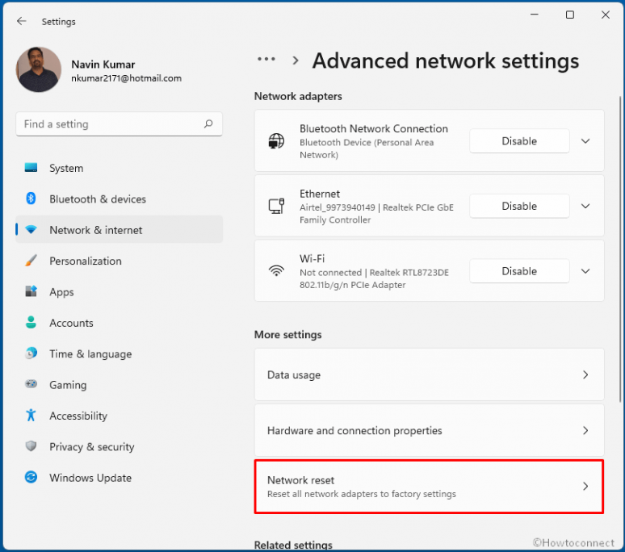Open Time & language settings
This screenshot has height=552, width=625.
tap(119, 353)
